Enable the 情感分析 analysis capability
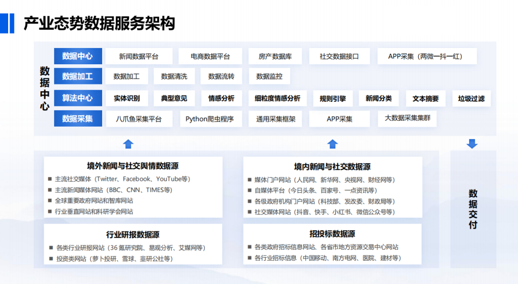Image resolution: width=518 pixels, height=284 pixels. tap(221, 98)
